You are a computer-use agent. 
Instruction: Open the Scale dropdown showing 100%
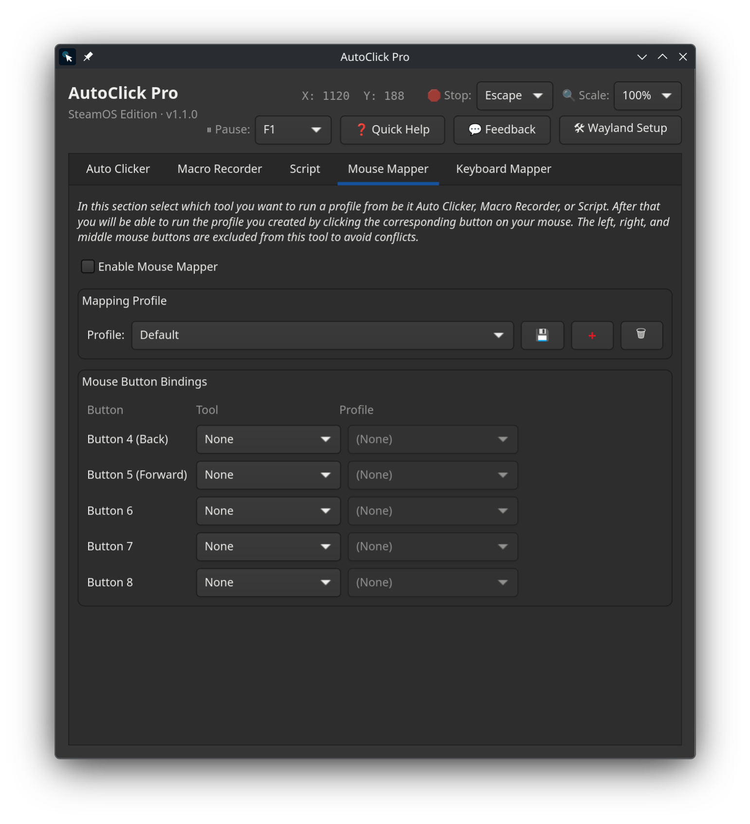647,95
